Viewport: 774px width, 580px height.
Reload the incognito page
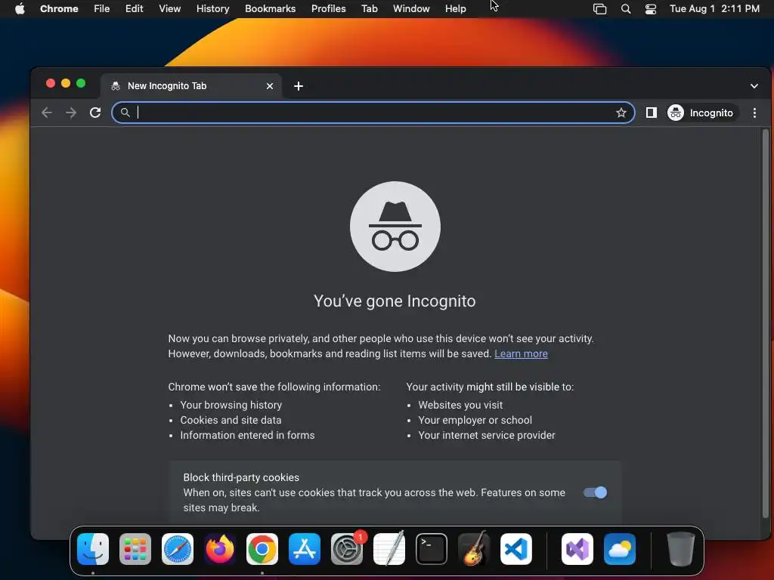point(95,113)
